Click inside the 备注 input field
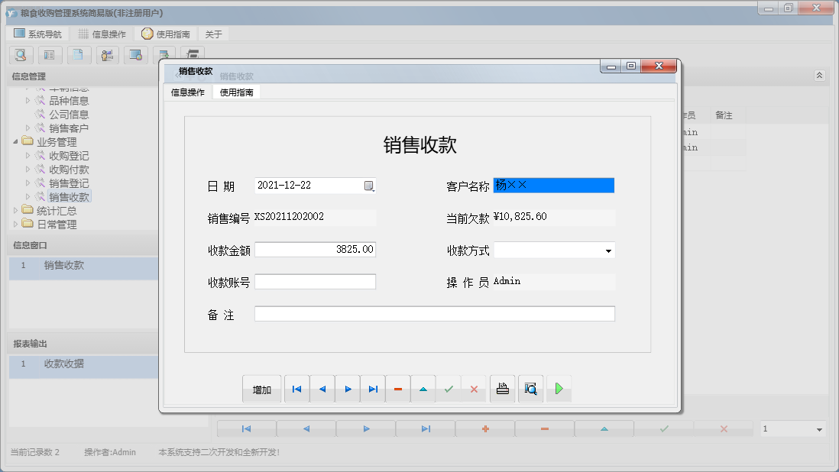Viewport: 839px width, 472px height. click(436, 313)
